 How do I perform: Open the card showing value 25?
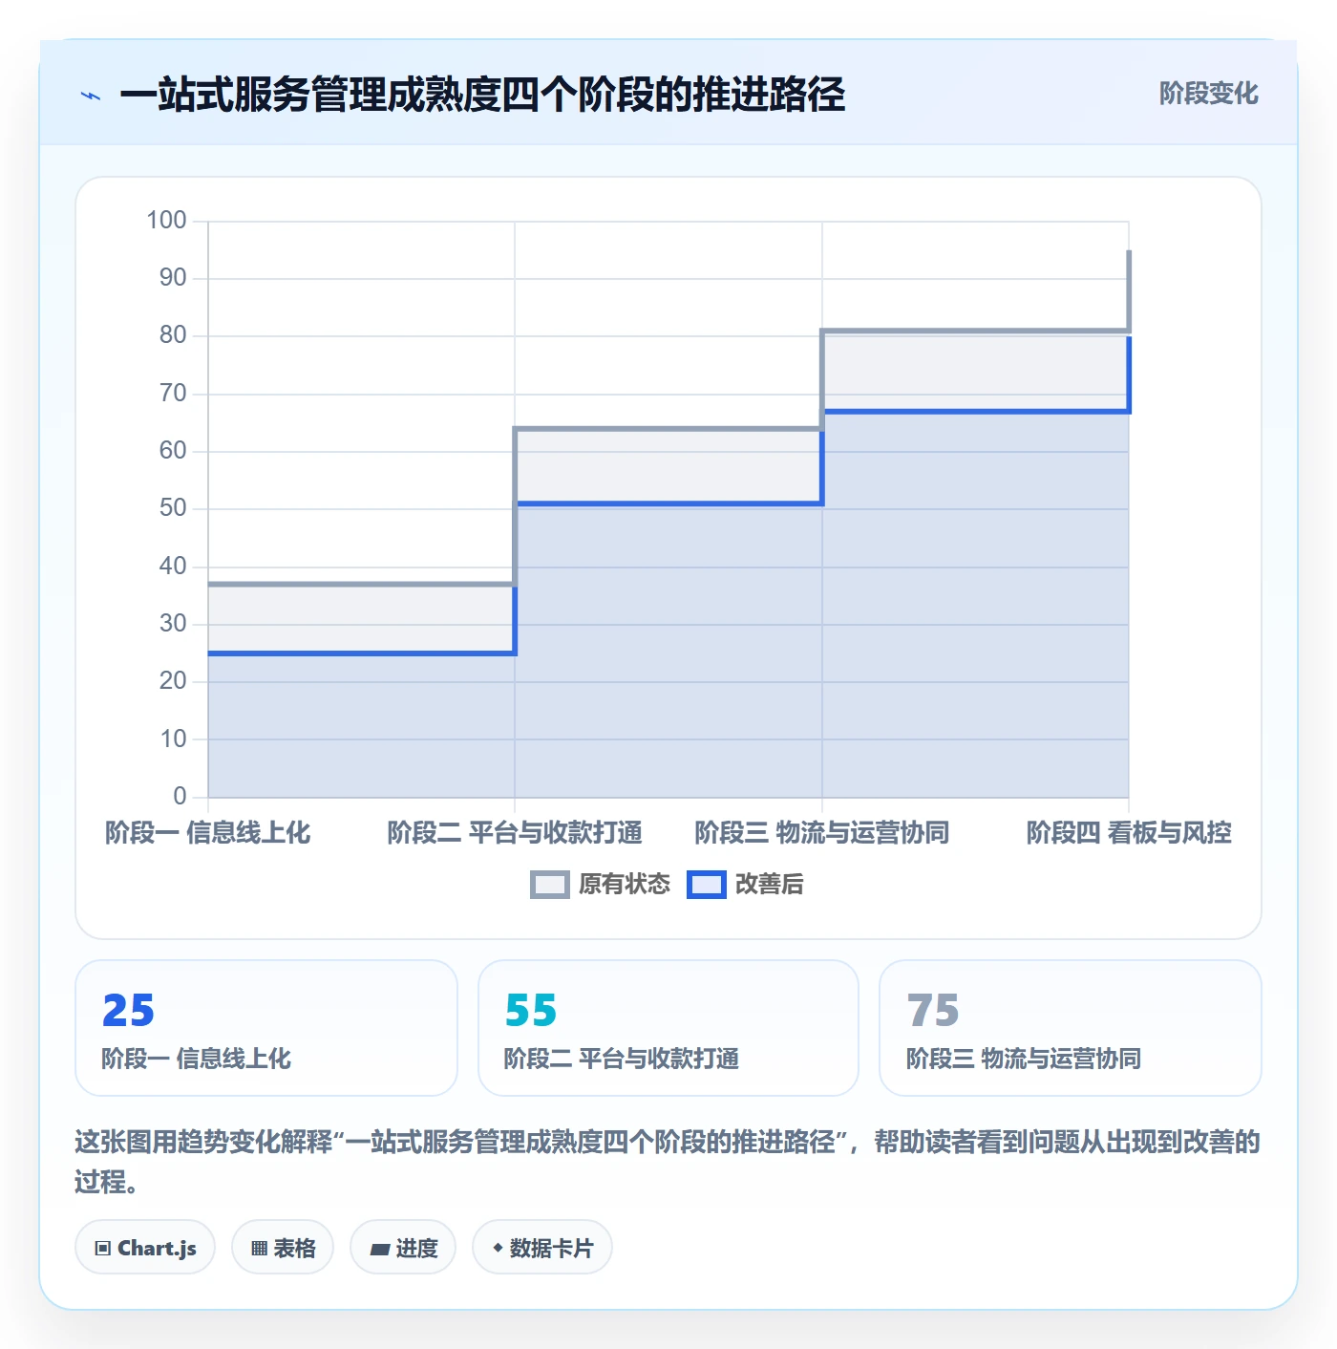[x=266, y=1028]
